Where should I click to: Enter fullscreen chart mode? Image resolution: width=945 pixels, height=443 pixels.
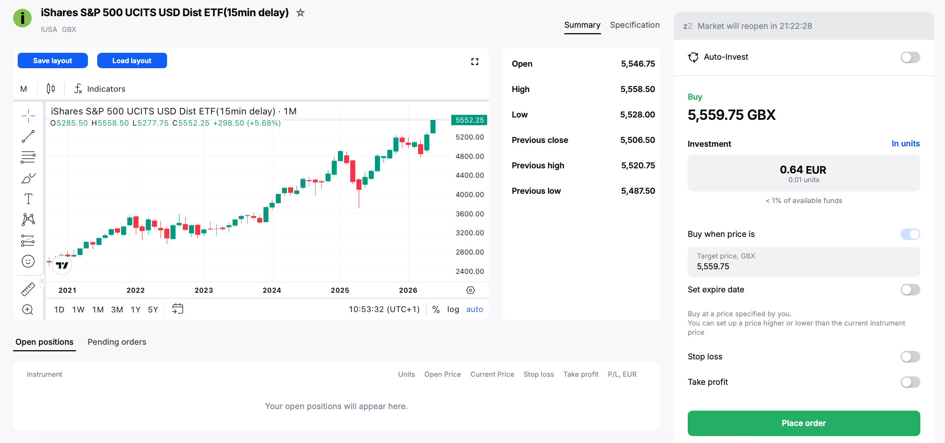pos(475,62)
